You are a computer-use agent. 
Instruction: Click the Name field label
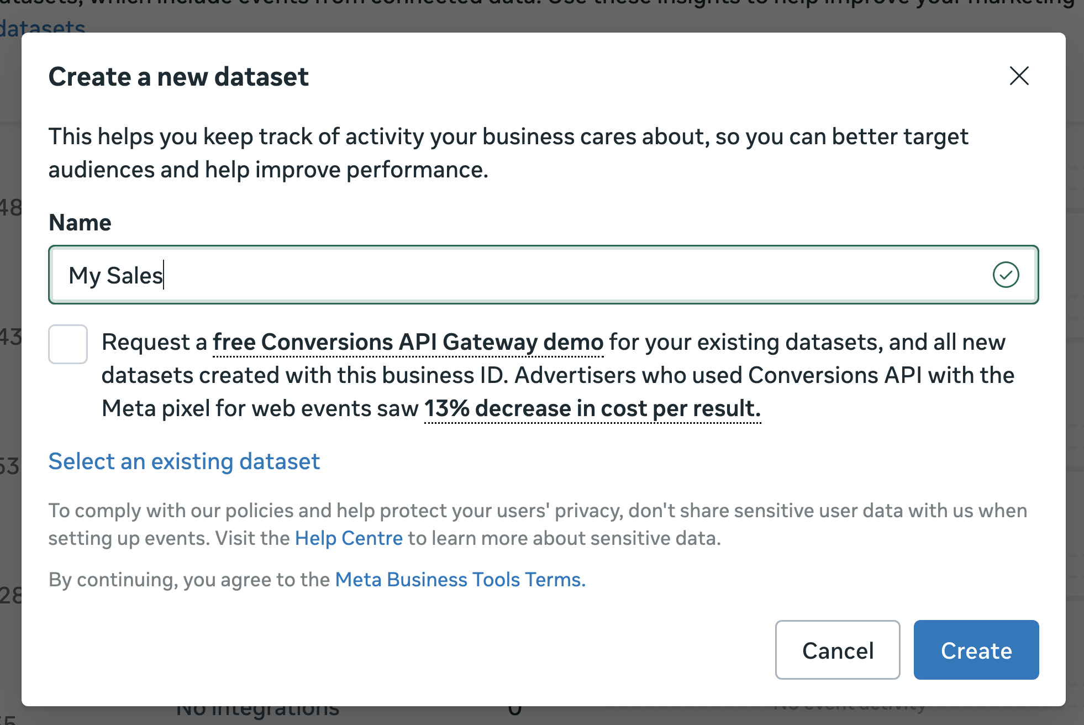pos(80,223)
